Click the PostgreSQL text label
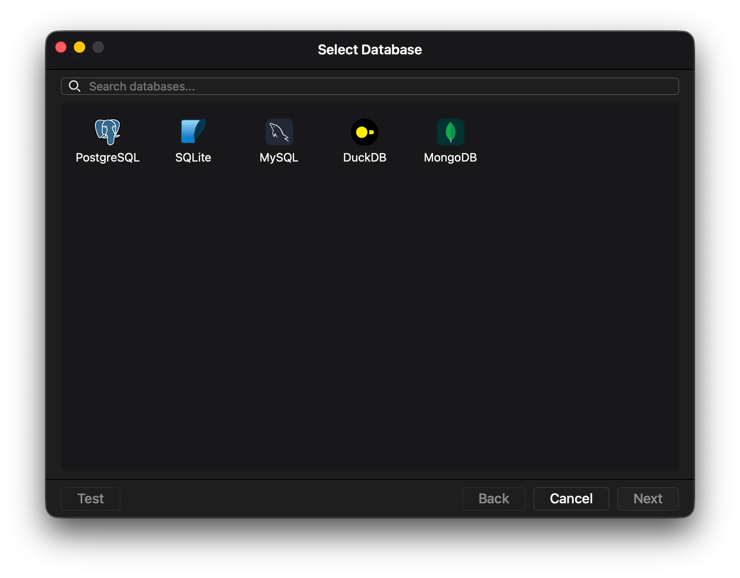This screenshot has width=740, height=578. 108,157
